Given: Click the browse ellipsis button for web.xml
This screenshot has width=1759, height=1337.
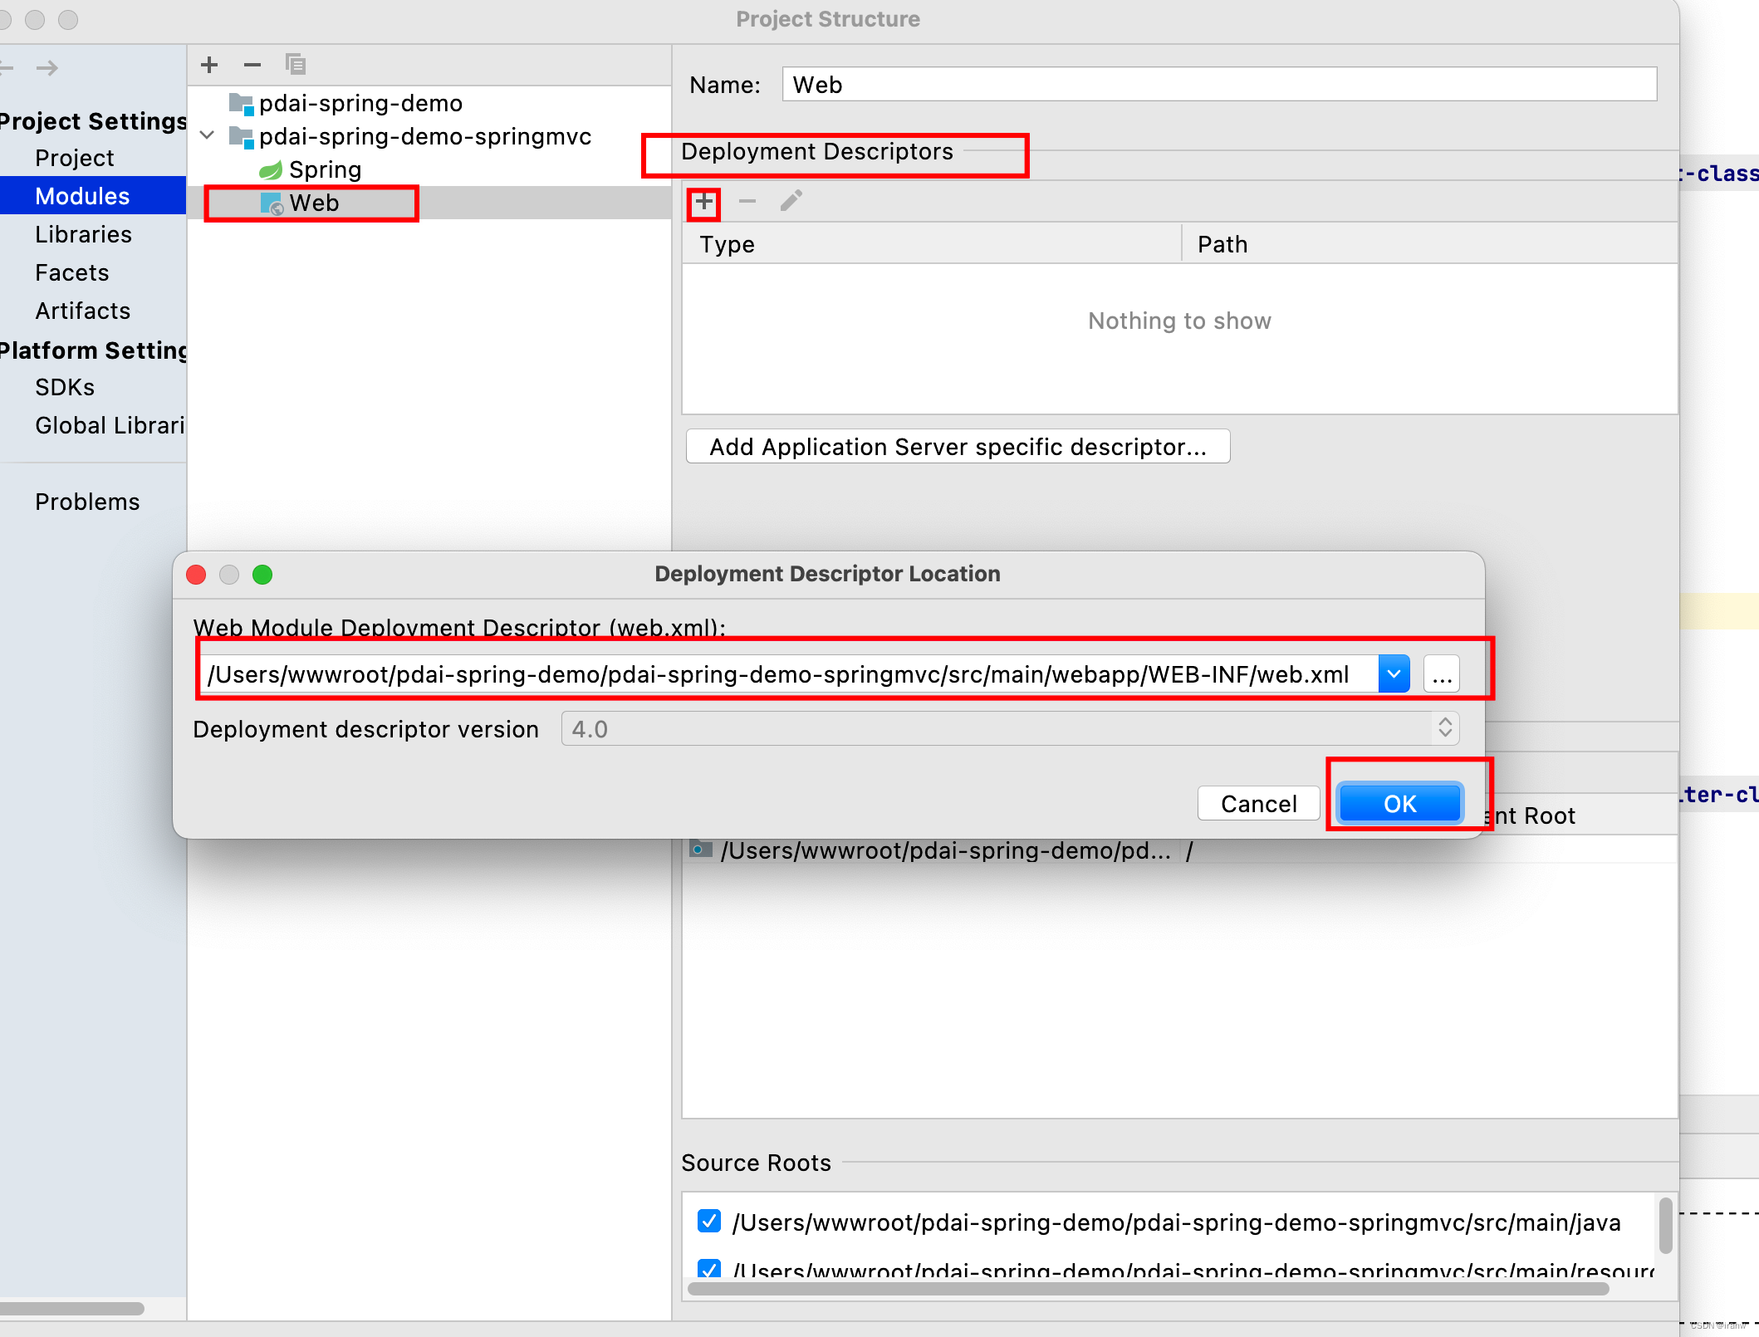Looking at the screenshot, I should coord(1442,674).
